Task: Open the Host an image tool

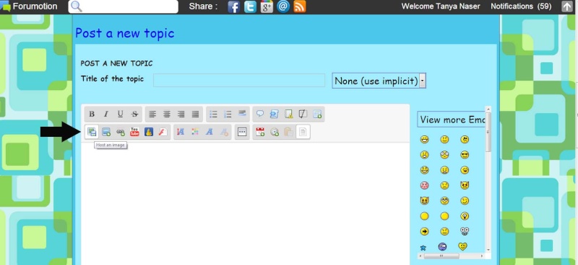Action: 92,132
